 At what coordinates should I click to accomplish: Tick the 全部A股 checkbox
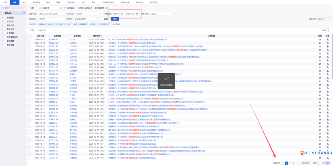pyautogui.click(x=2, y=13)
